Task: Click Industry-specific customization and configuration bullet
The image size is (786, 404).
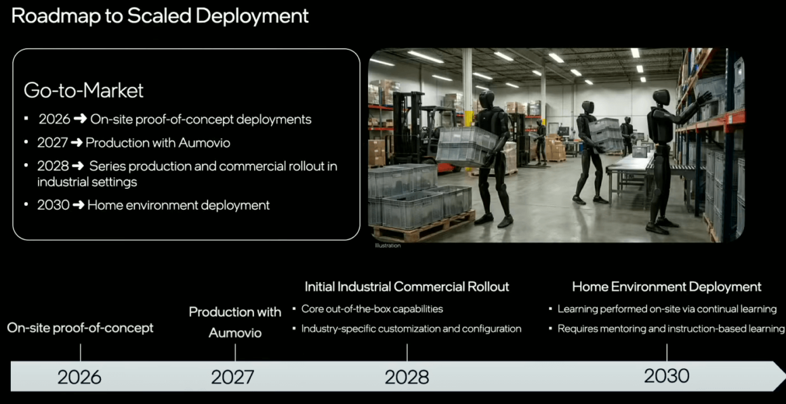Action: click(x=411, y=329)
